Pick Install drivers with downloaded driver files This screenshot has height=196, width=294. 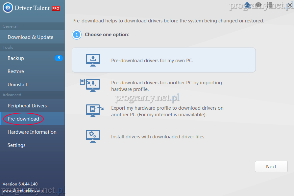tap(158, 136)
